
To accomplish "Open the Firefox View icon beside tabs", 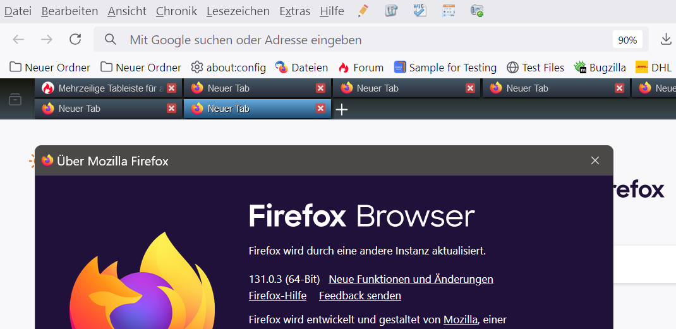I will pos(15,100).
